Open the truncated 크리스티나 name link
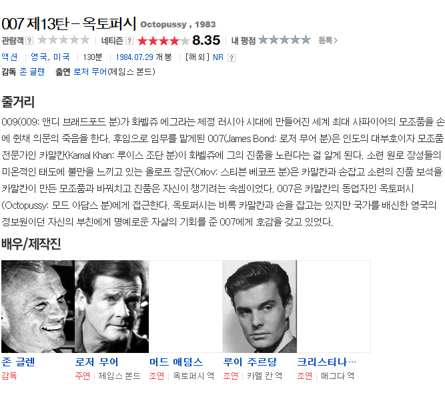This screenshot has width=445, height=403. click(x=326, y=362)
